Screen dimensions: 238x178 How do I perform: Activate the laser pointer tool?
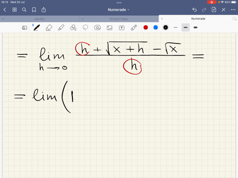pos(134,28)
